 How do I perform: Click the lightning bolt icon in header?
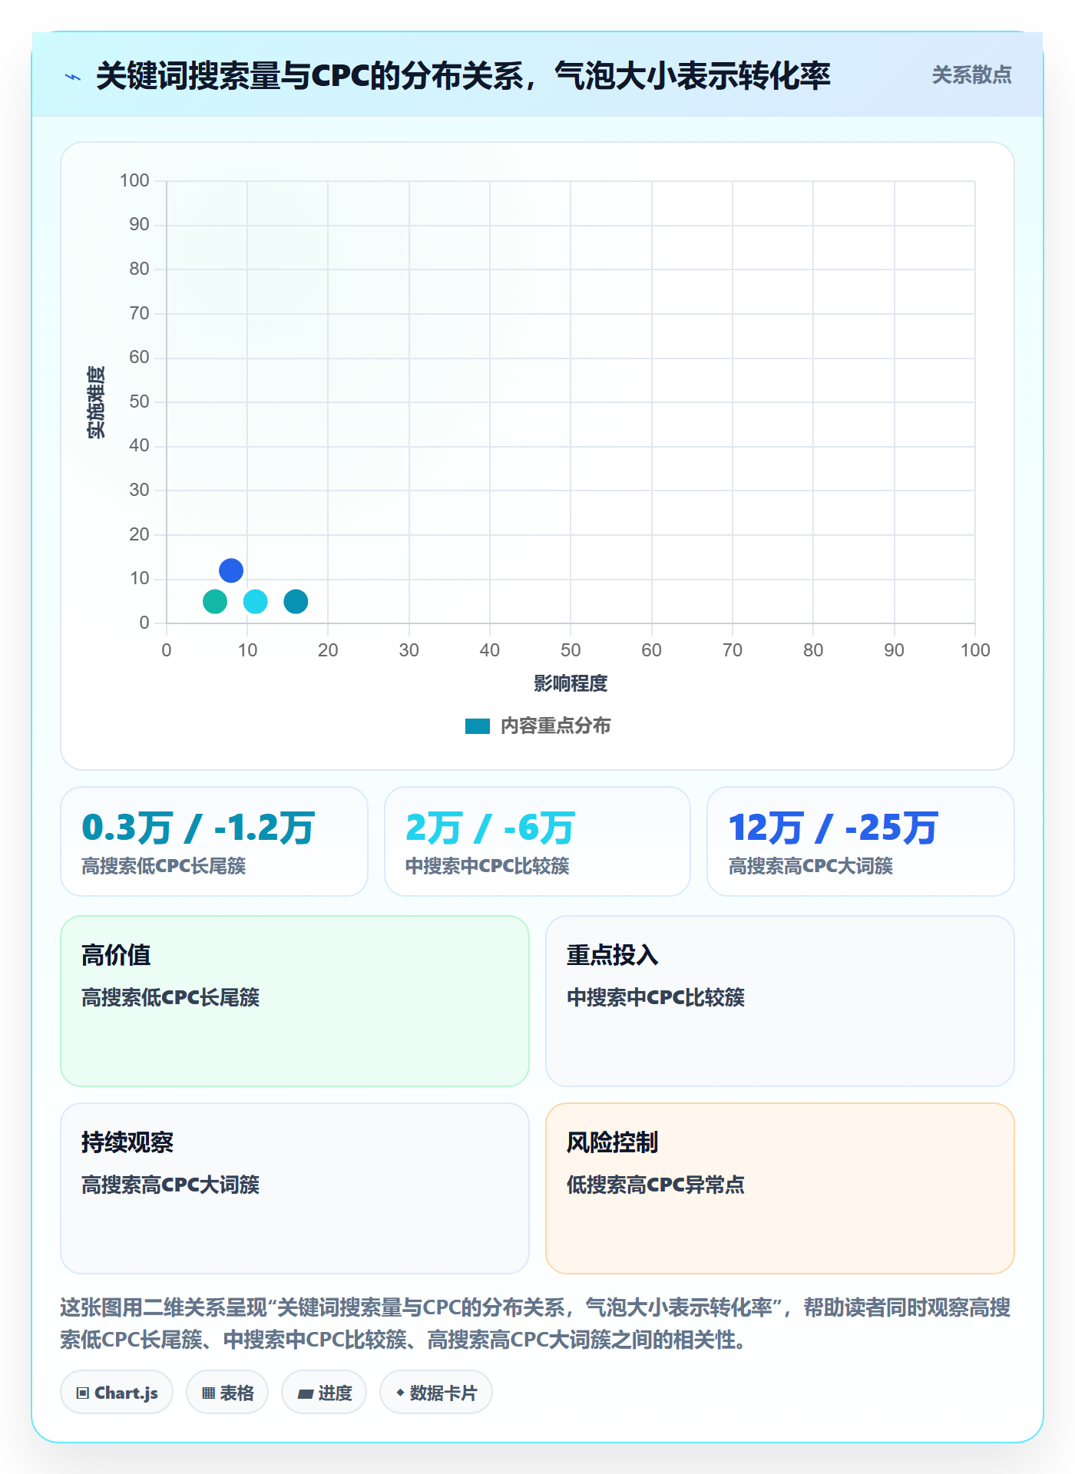[x=73, y=77]
